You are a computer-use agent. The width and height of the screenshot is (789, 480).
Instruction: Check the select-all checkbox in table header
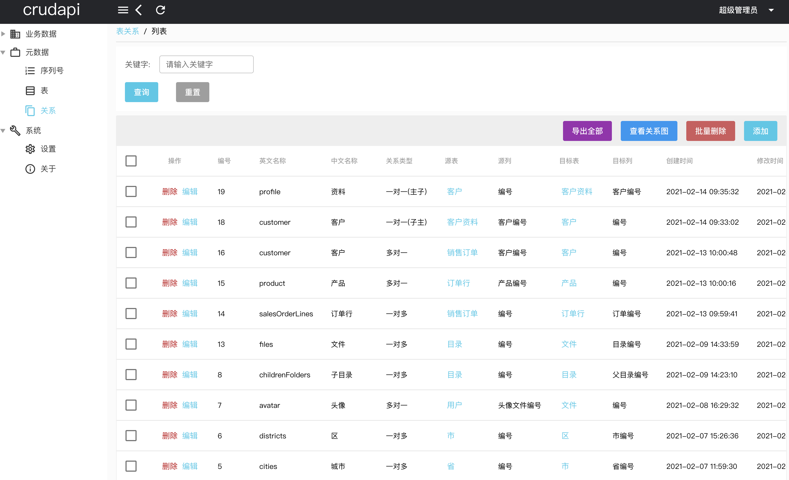coord(131,161)
